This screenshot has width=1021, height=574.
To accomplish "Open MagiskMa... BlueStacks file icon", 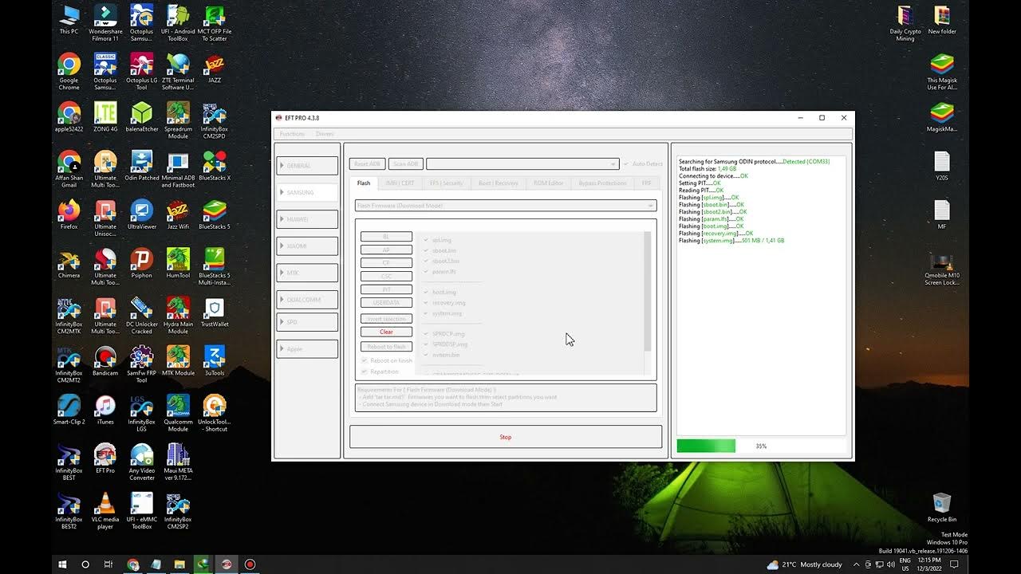I will (x=942, y=116).
